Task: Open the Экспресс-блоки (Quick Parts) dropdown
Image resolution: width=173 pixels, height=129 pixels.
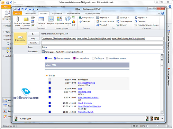Action: click(106, 21)
